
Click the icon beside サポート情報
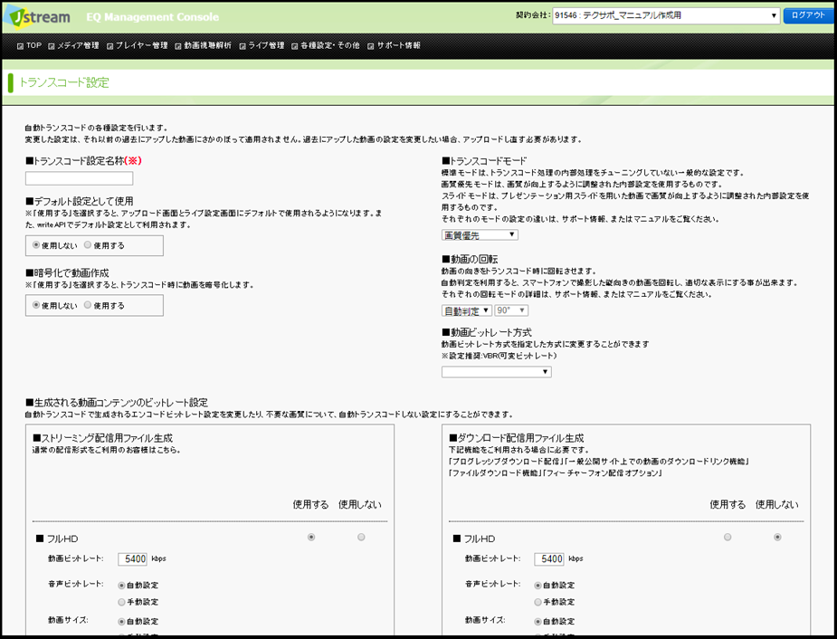coord(370,46)
